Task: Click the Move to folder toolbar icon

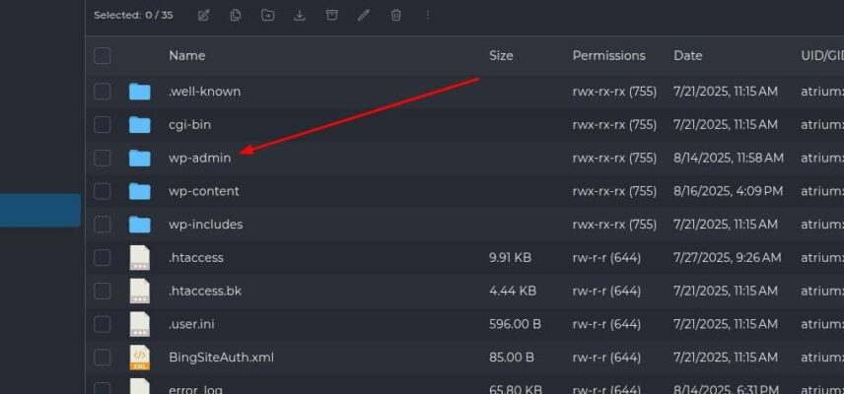Action: (x=267, y=15)
